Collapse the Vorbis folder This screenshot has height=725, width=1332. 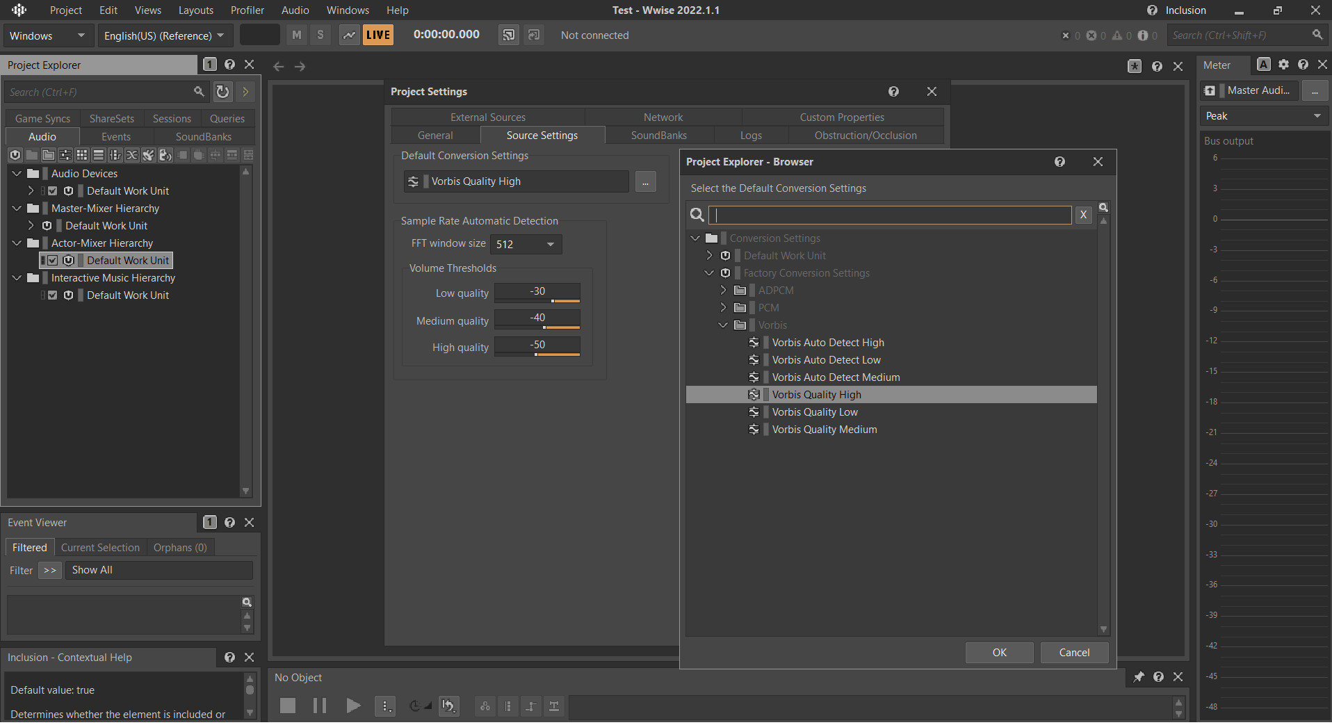(x=723, y=325)
